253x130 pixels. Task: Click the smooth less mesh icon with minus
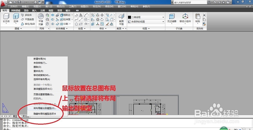coord(47,19)
